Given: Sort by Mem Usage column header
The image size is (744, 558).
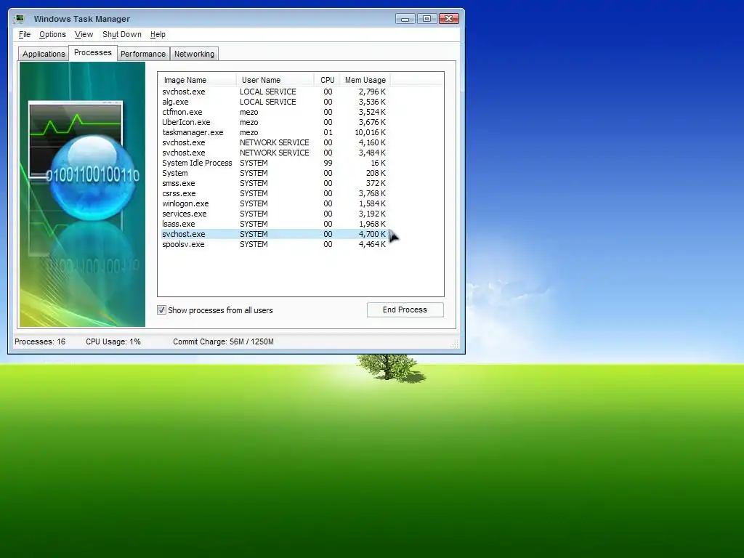Looking at the screenshot, I should tap(365, 80).
